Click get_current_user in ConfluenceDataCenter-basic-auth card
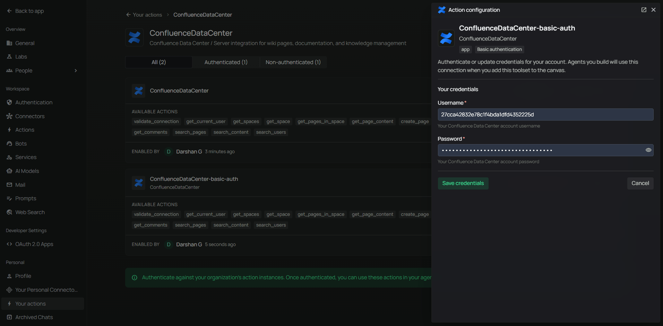This screenshot has width=663, height=326. tap(206, 214)
